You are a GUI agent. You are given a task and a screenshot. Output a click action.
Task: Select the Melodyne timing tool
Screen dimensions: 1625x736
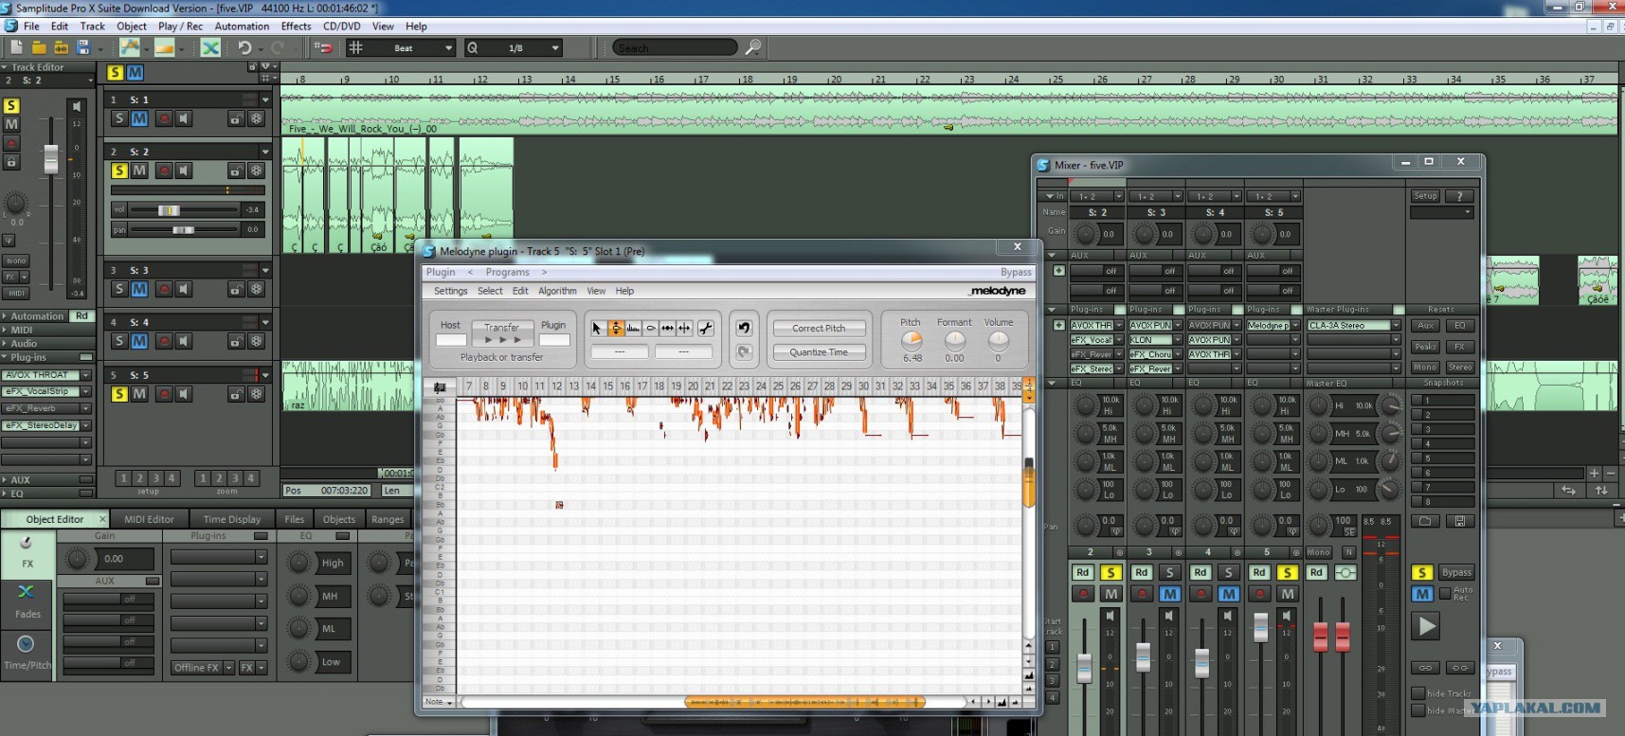(668, 329)
